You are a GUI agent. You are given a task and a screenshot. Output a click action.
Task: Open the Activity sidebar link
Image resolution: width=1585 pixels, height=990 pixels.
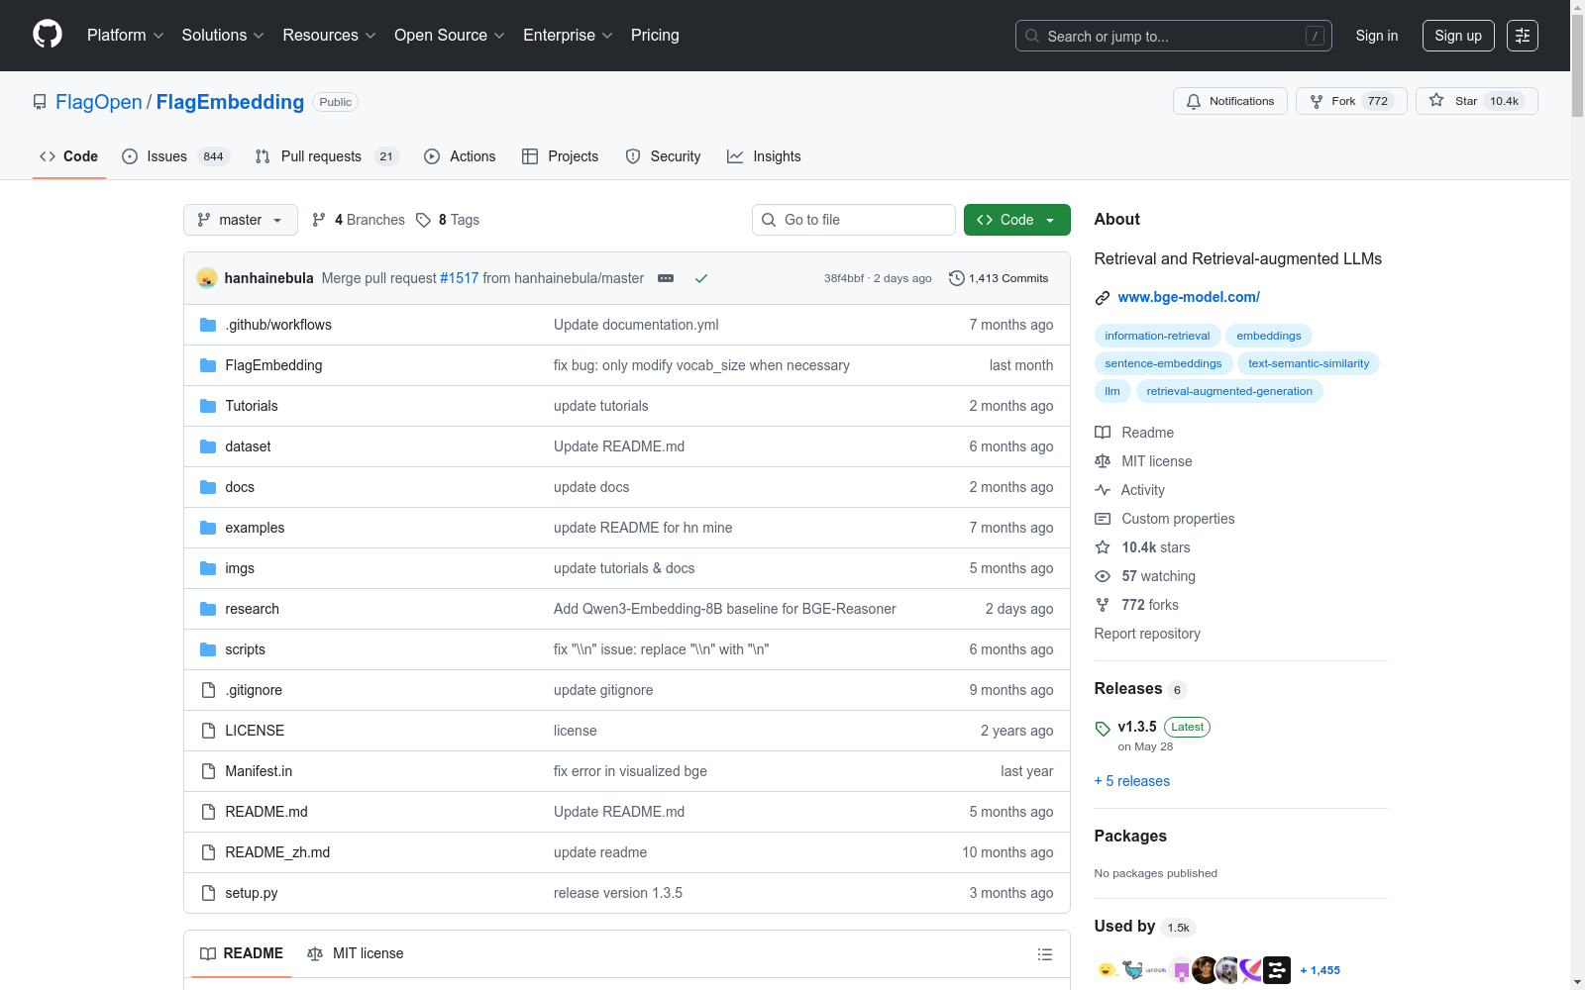tap(1130, 490)
